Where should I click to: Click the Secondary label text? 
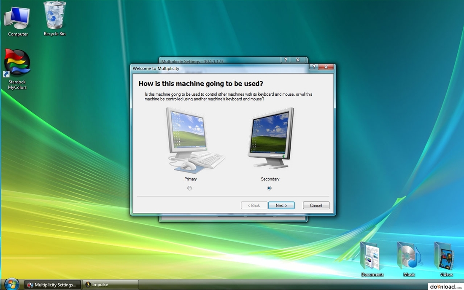270,179
